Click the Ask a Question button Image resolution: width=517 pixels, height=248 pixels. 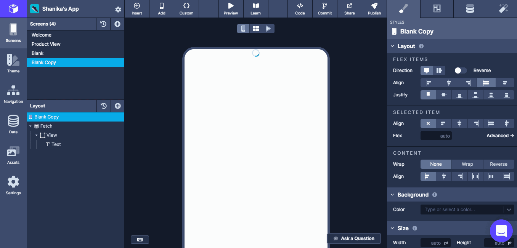(354, 238)
